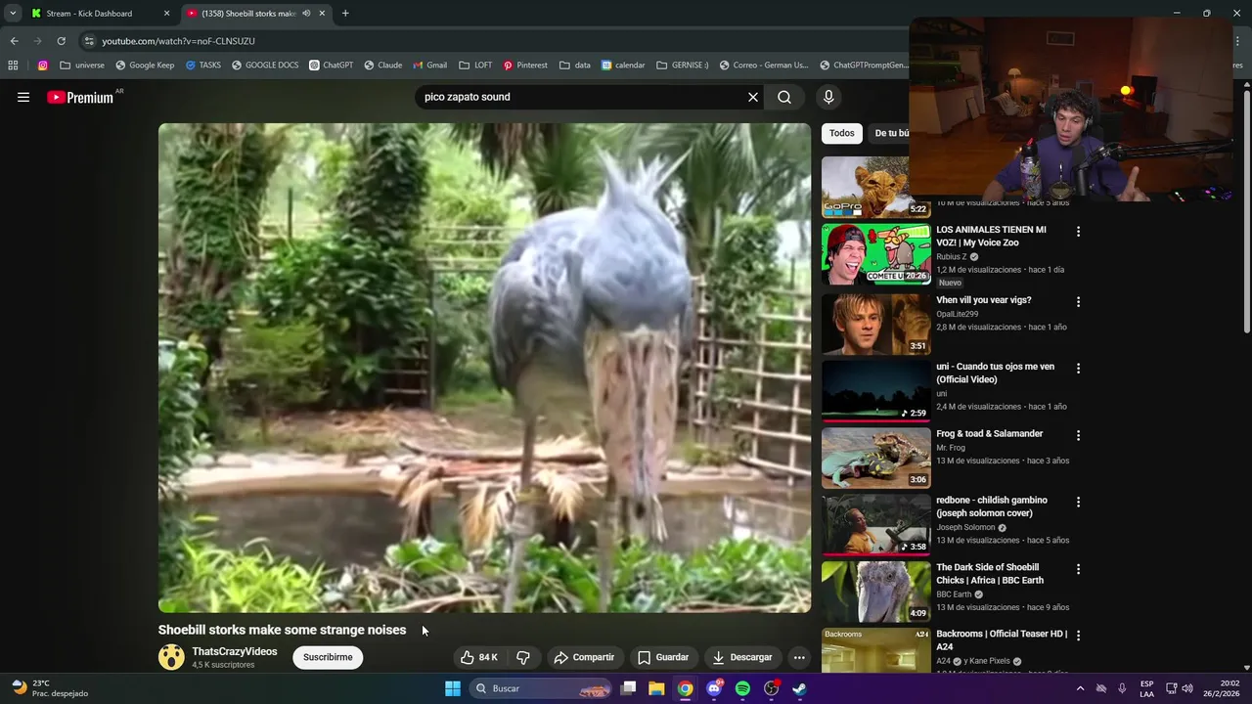This screenshot has width=1252, height=704.
Task: Open Spotify from the taskbar
Action: coord(742,688)
